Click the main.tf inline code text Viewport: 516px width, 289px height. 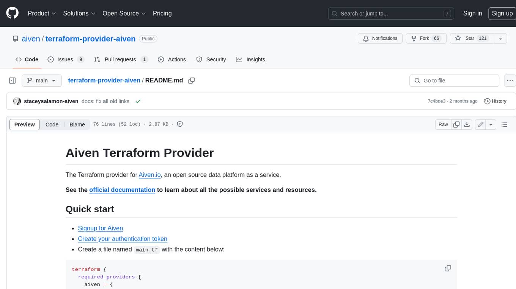[147, 250]
